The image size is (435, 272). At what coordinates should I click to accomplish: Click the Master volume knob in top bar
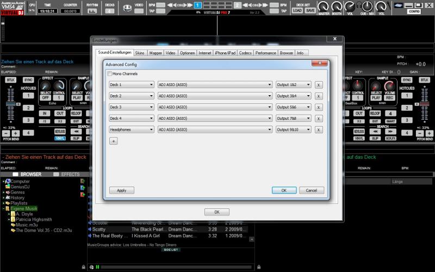[x=323, y=6]
